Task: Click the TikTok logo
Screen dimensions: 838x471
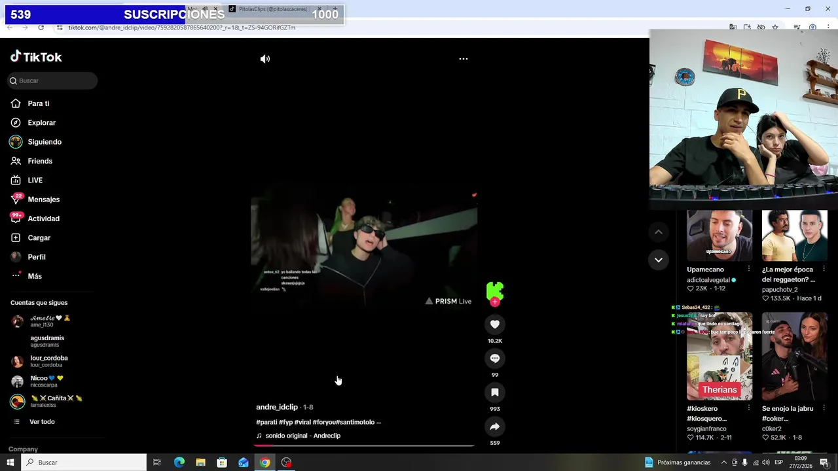Action: click(36, 57)
